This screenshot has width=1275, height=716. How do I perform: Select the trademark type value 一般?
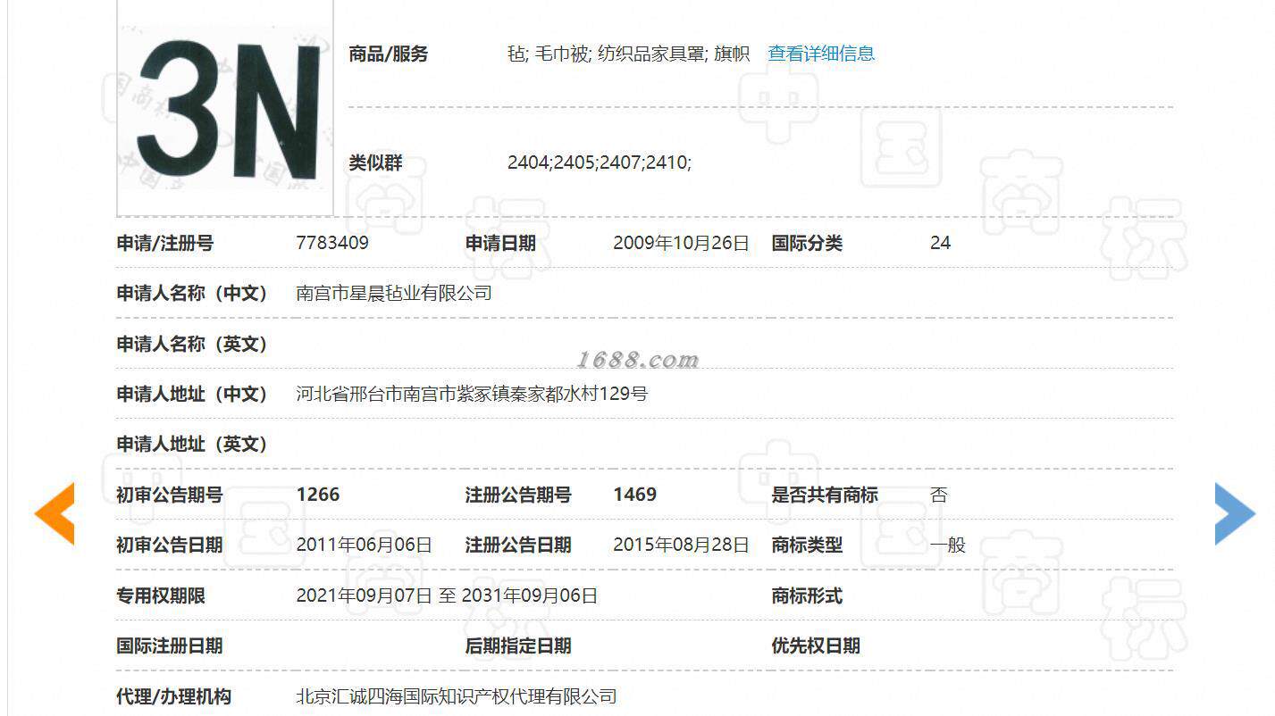(x=948, y=545)
